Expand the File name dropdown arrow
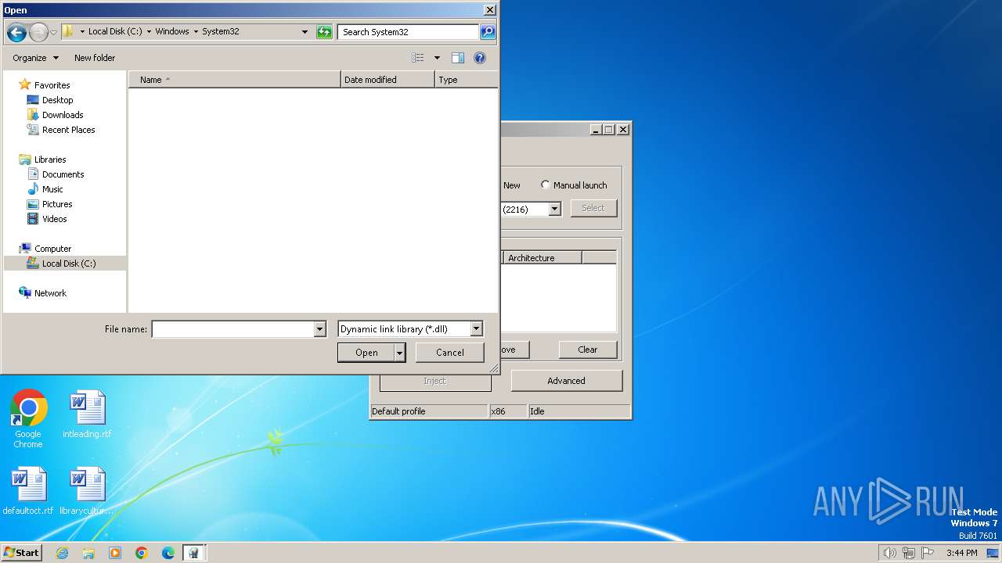Image resolution: width=1002 pixels, height=563 pixels. tap(319, 329)
